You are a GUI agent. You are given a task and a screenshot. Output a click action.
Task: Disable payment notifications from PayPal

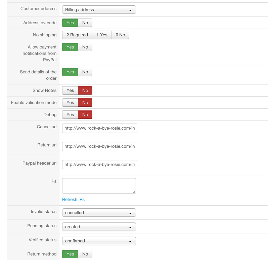point(85,47)
